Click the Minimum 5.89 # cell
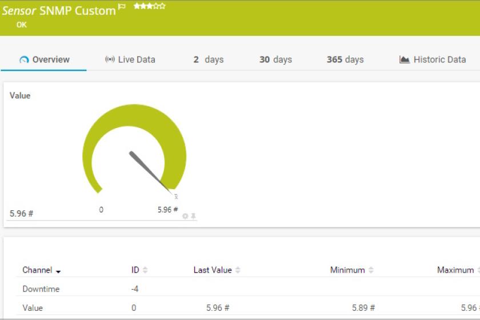 tap(363, 308)
